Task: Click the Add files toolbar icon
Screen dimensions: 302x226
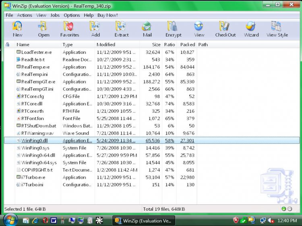Action: 95,26
